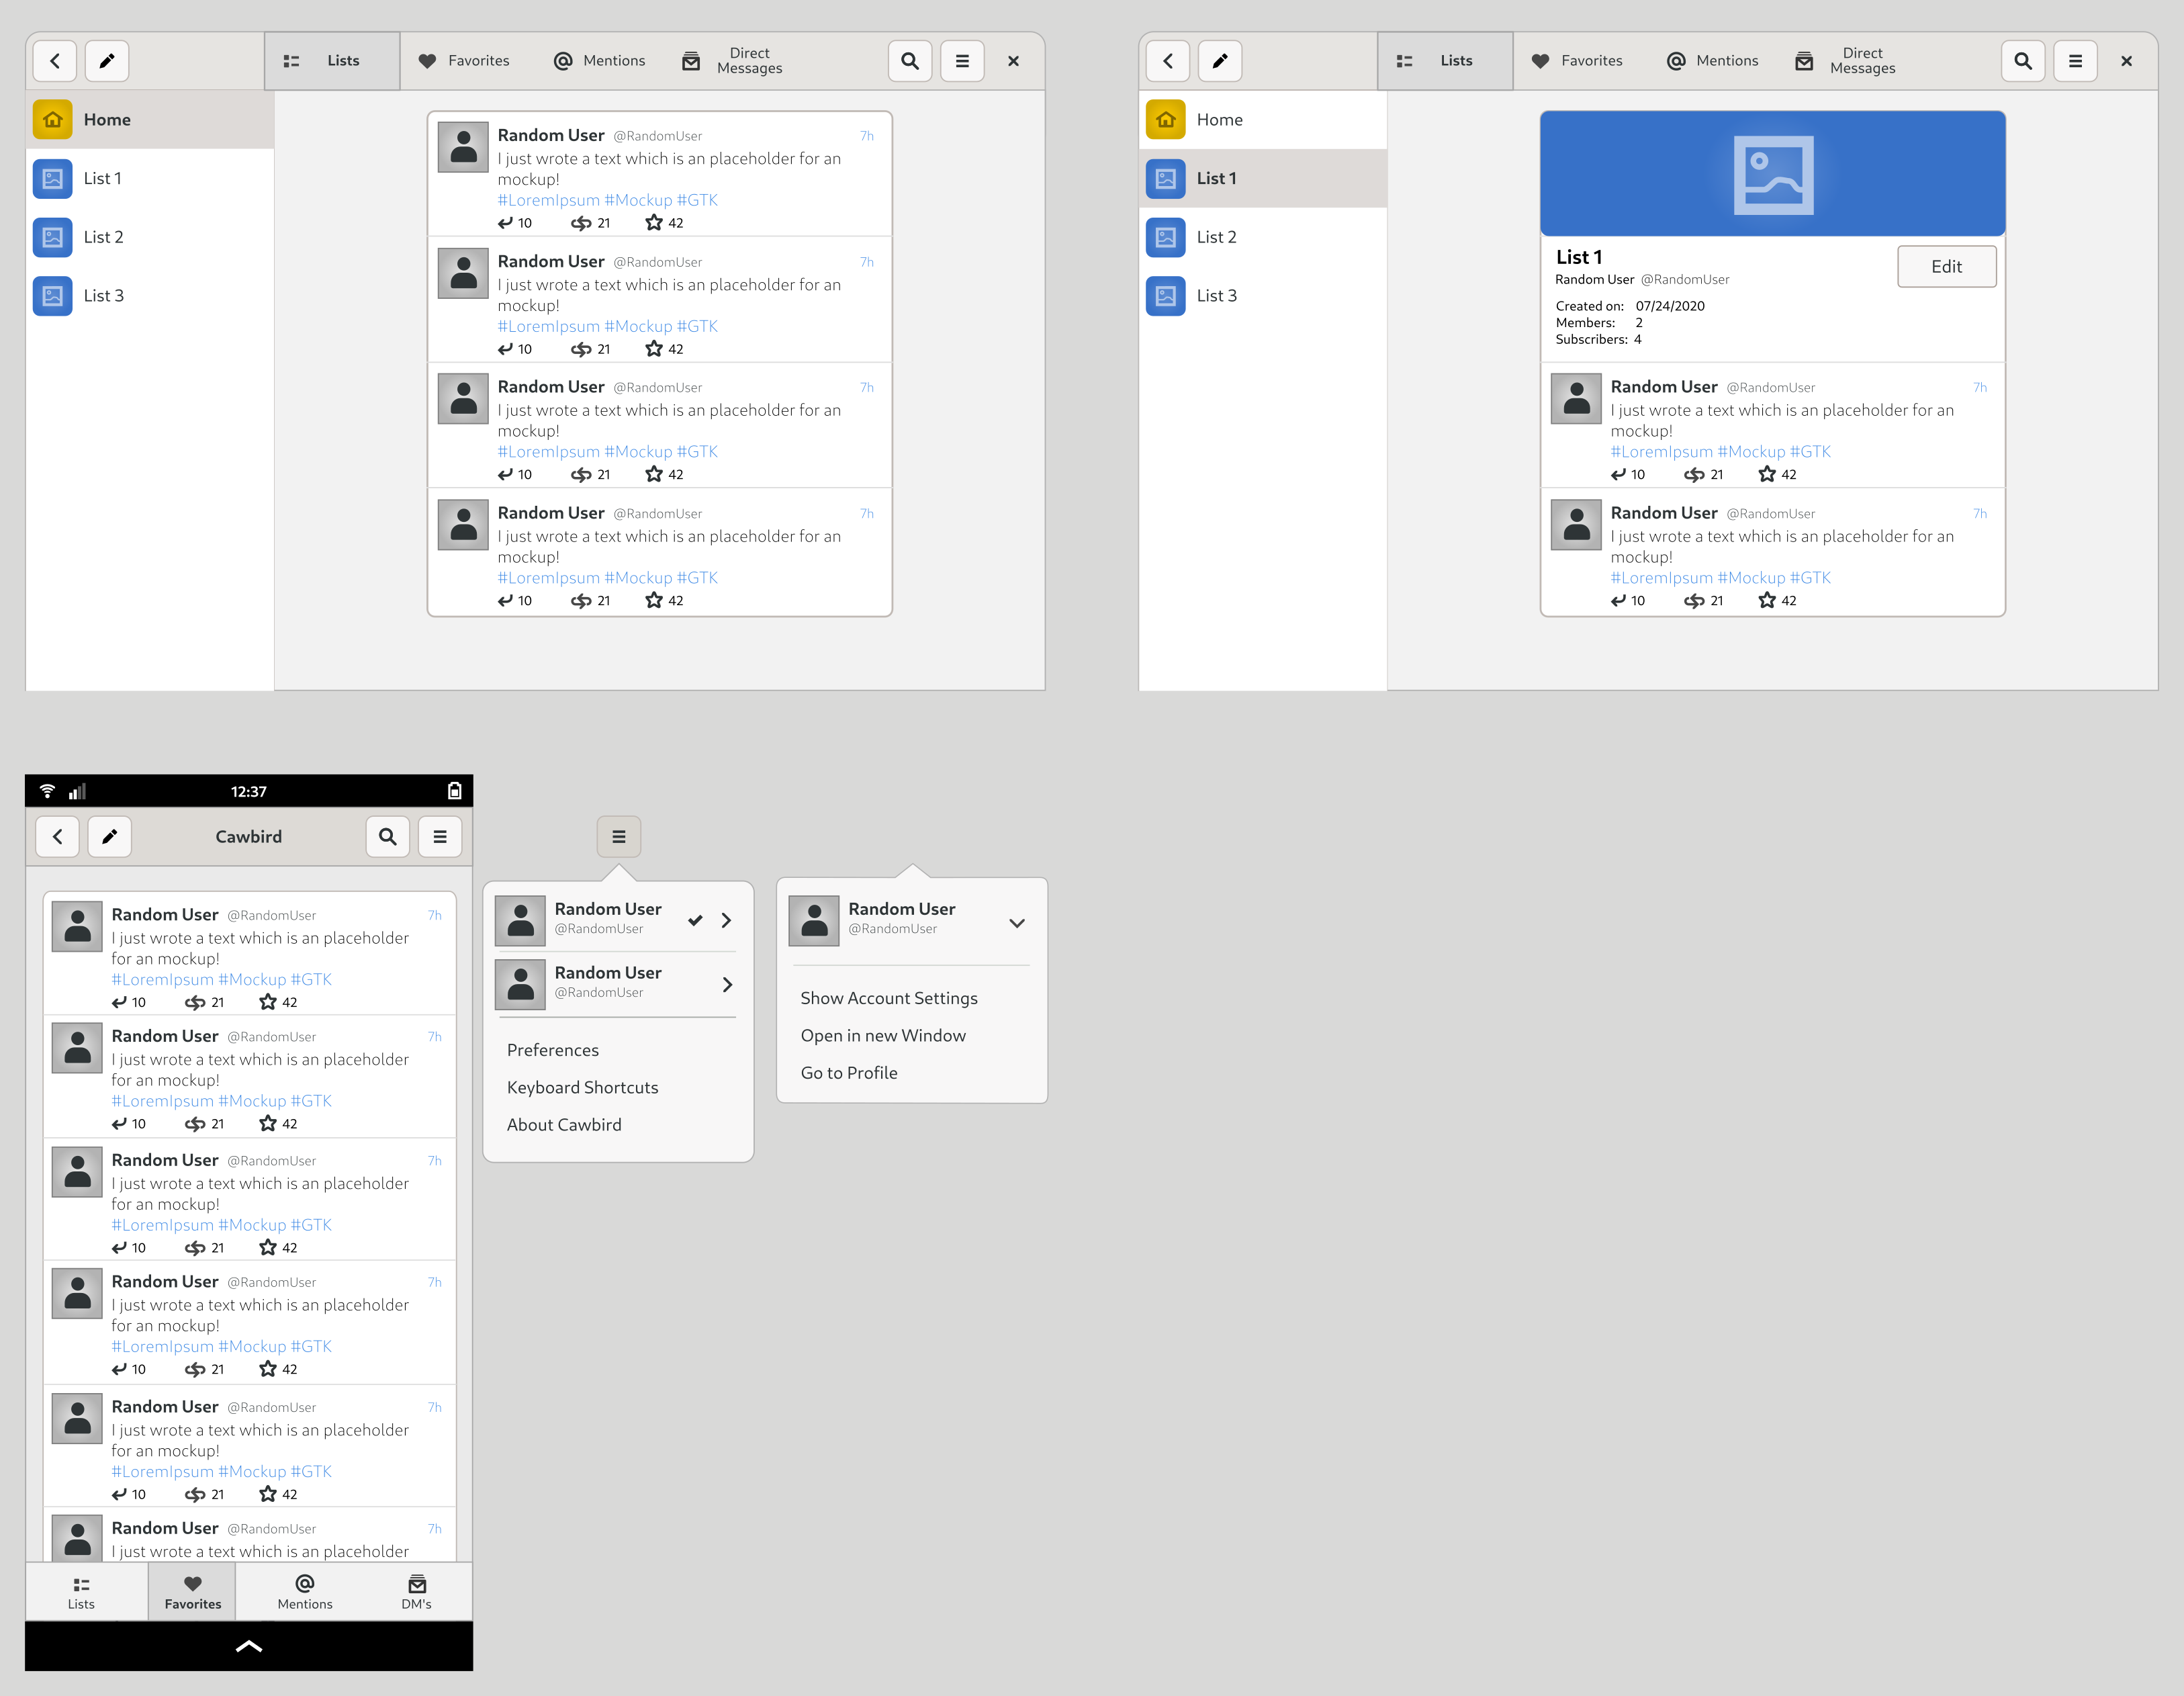
Task: Click blue List 1 banner image
Action: click(1772, 174)
